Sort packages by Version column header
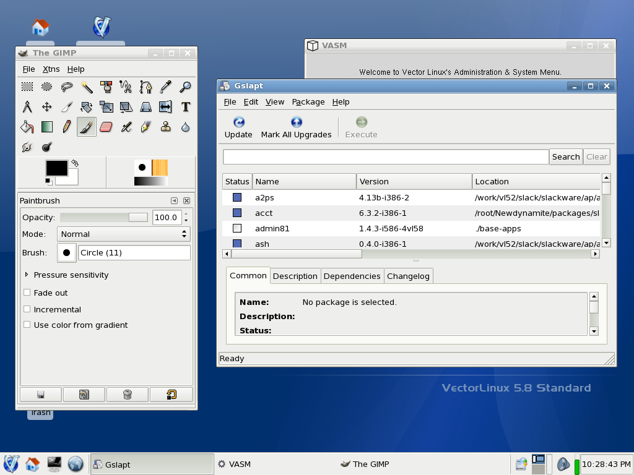 tap(414, 181)
